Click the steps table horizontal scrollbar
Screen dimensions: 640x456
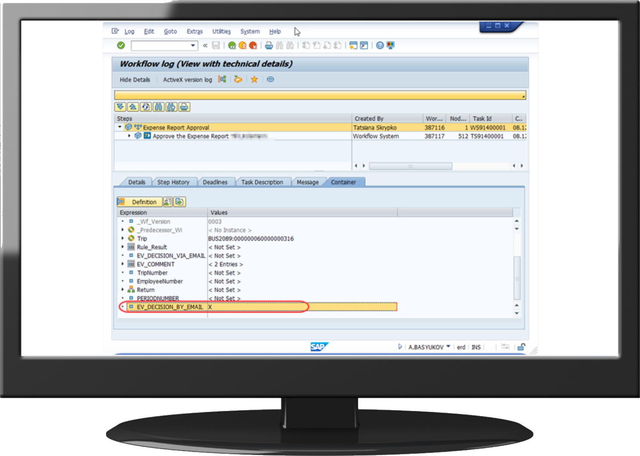(x=410, y=166)
